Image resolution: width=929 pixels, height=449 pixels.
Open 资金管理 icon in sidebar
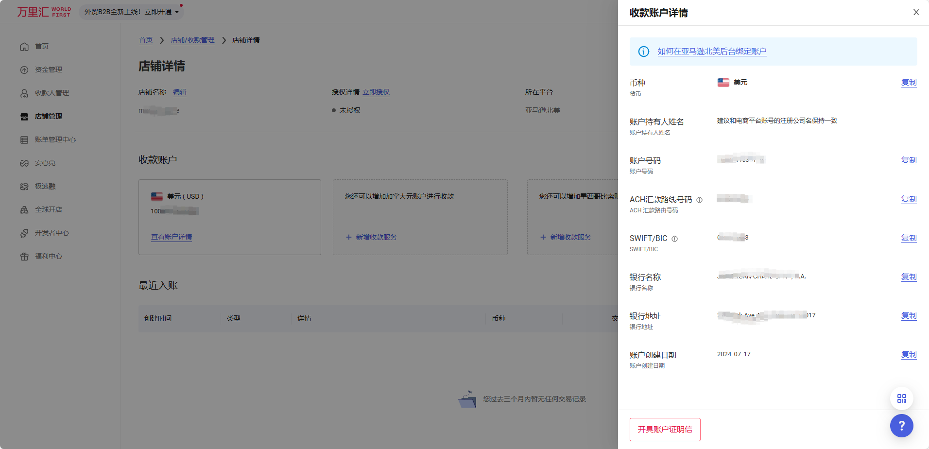coord(24,70)
